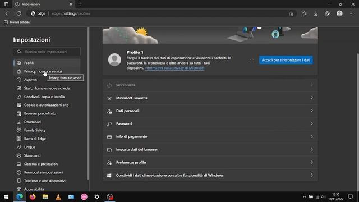
Task: Click the Info di pagamento card icon
Action: (x=109, y=137)
